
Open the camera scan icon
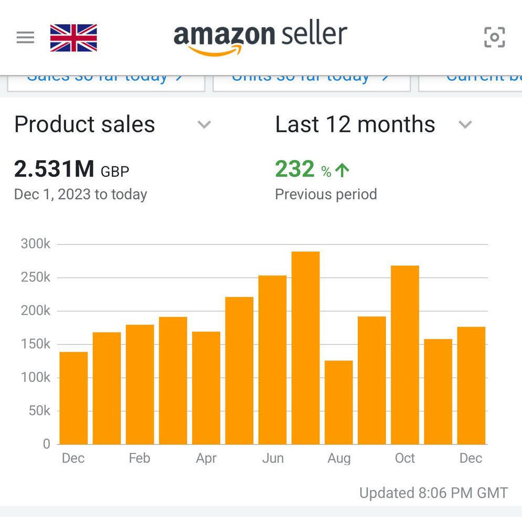tap(494, 37)
